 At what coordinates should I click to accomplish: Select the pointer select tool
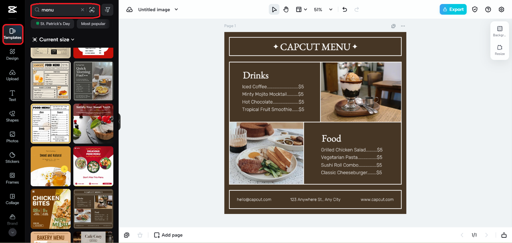274,10
